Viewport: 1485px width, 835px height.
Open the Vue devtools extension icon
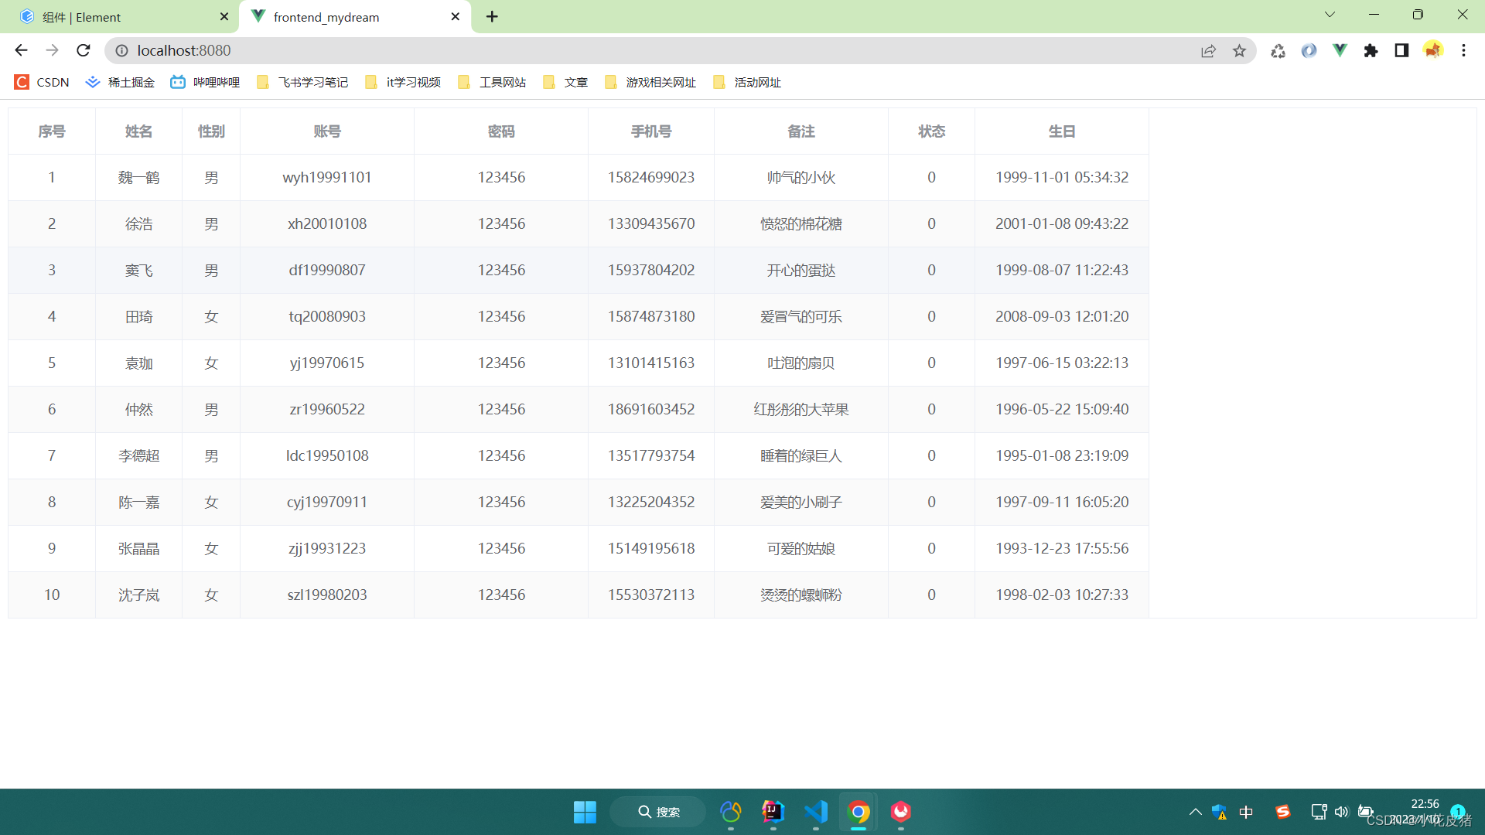pyautogui.click(x=1340, y=50)
